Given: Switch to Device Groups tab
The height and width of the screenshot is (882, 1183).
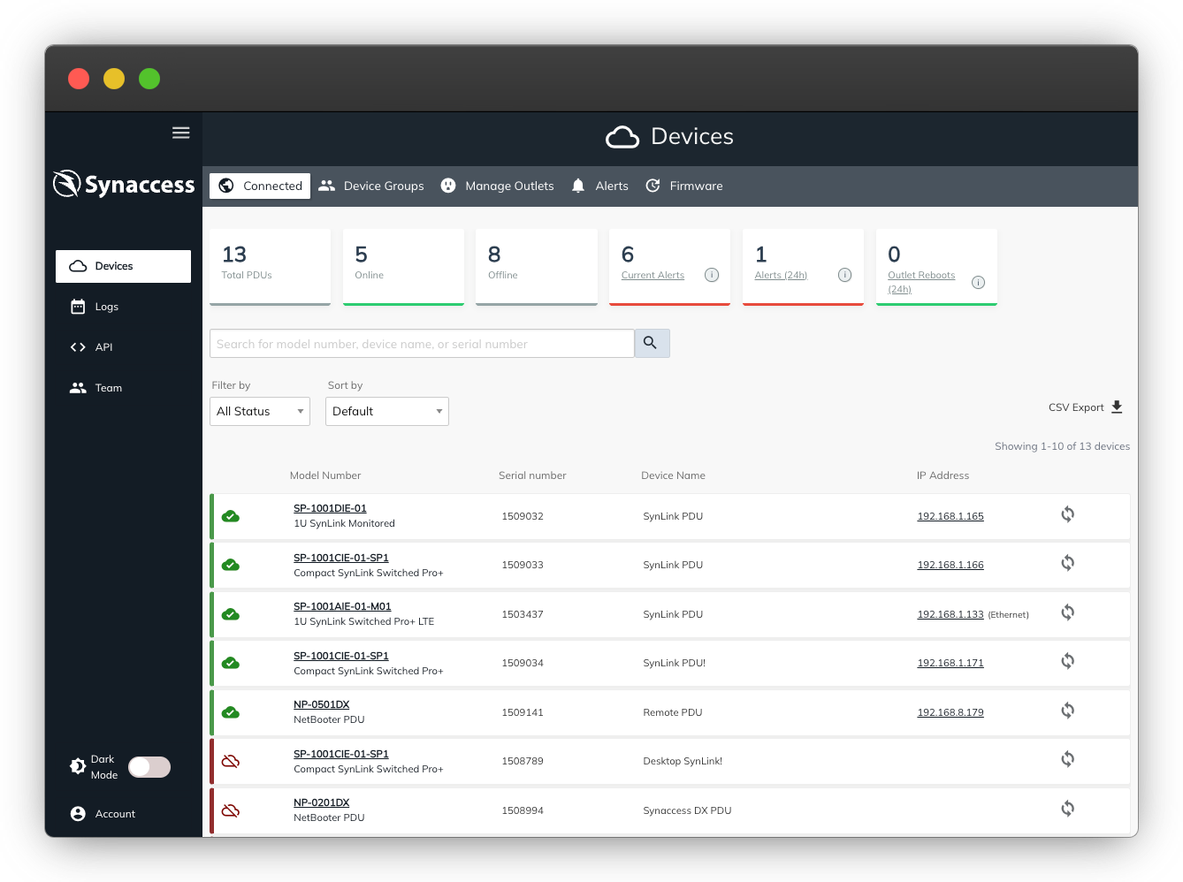Looking at the screenshot, I should [x=371, y=186].
